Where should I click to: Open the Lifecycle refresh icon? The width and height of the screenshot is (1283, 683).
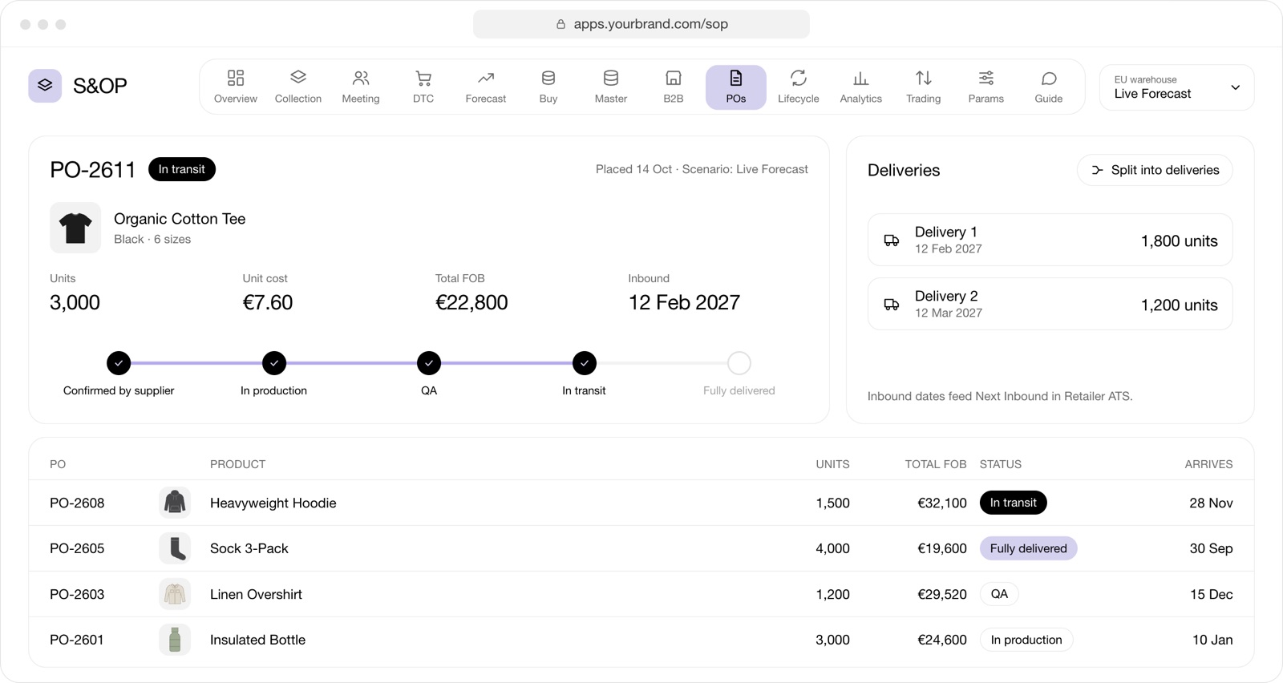tap(799, 78)
